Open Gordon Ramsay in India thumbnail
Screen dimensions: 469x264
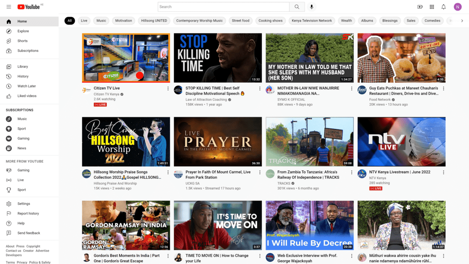(126, 225)
